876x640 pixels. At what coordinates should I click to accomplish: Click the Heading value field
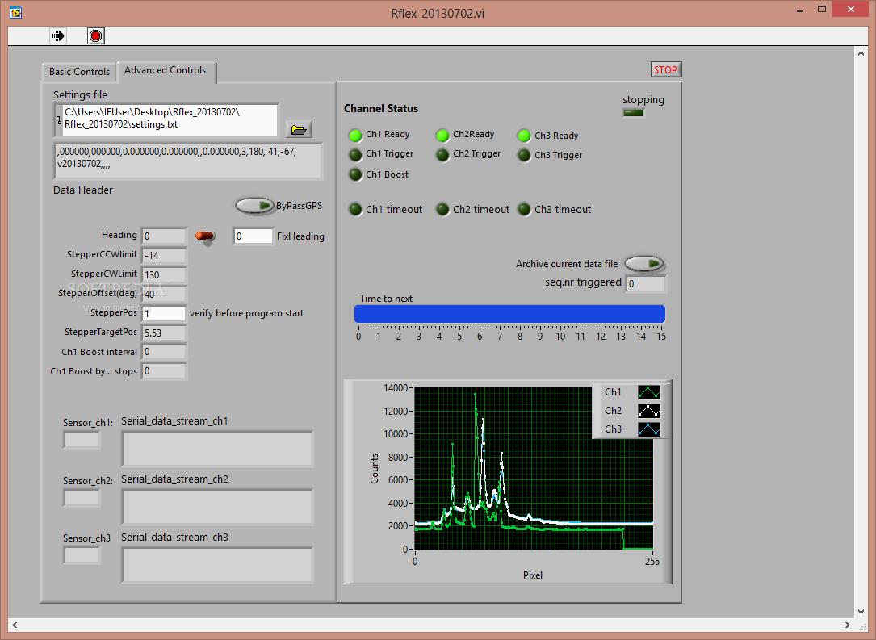click(164, 236)
